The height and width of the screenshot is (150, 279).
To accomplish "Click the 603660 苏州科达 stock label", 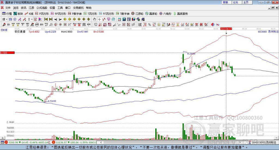I will coord(268,32).
